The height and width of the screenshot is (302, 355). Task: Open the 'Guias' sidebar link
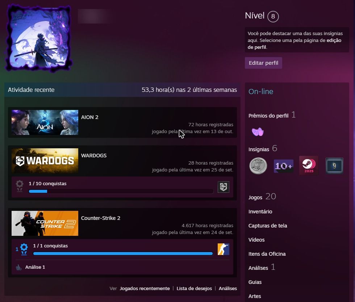tap(255, 282)
